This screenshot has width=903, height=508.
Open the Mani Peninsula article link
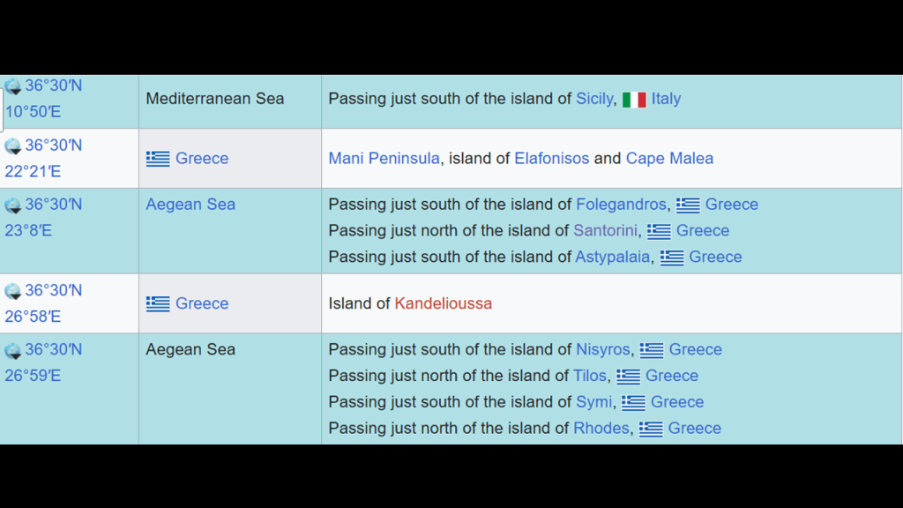tap(384, 159)
